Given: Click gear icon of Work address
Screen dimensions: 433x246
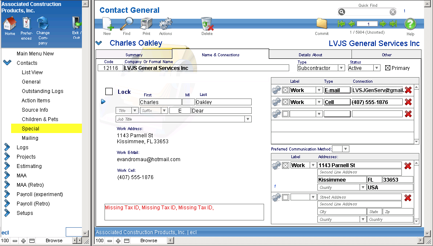Looking at the screenshot, I should 276,165.
